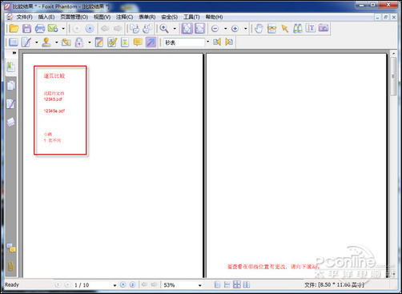Open the Comments panel in sidebar

11,248
